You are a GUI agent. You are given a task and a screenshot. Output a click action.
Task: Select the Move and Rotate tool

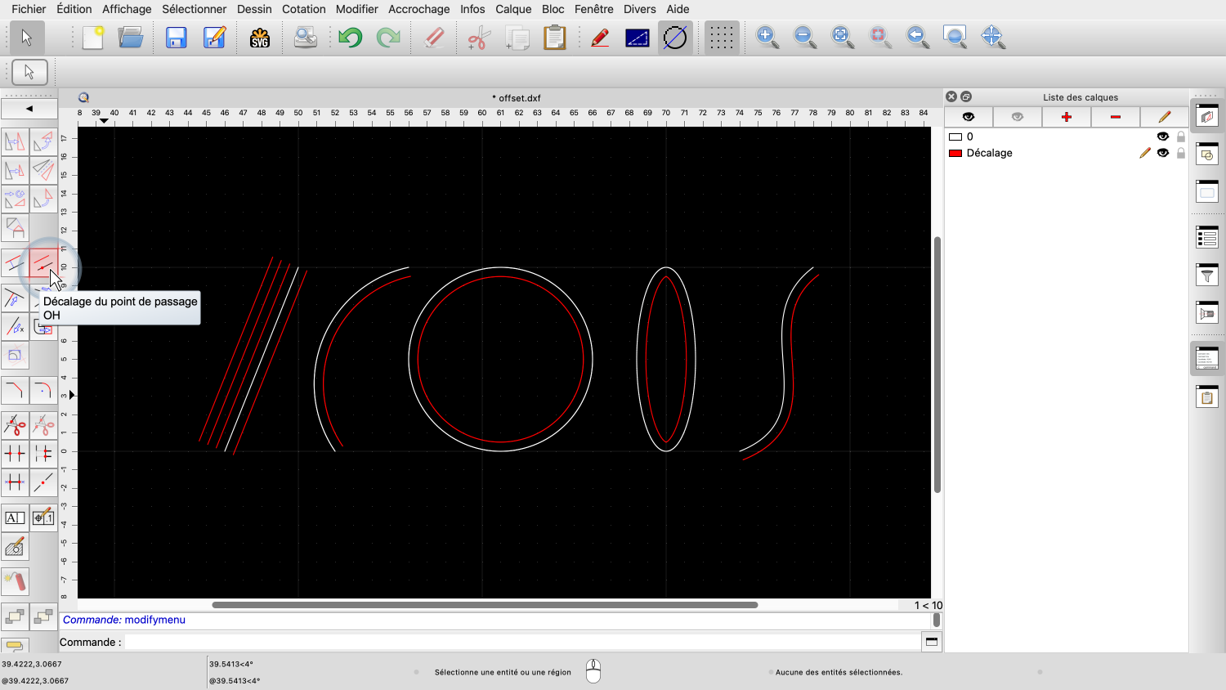(15, 199)
